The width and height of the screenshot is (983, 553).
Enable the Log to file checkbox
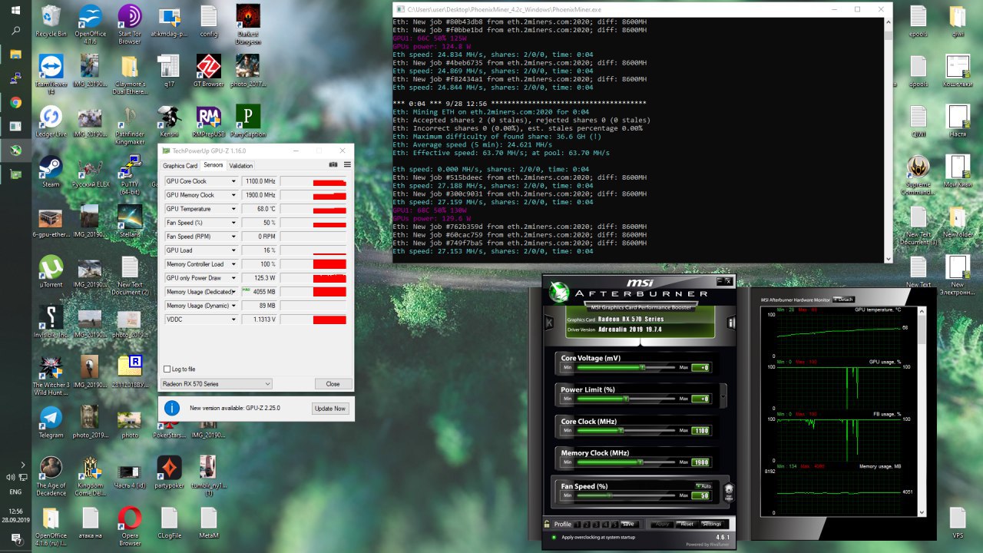[167, 369]
